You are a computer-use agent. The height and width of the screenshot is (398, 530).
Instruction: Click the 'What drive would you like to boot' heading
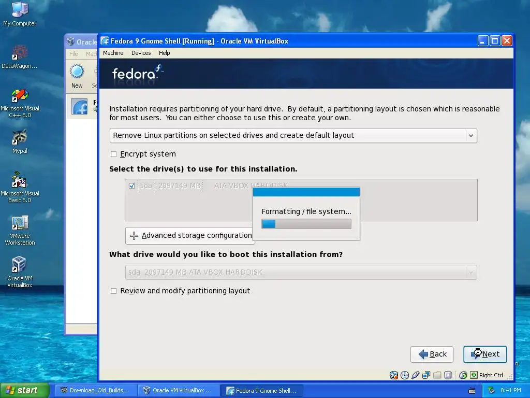coord(226,254)
